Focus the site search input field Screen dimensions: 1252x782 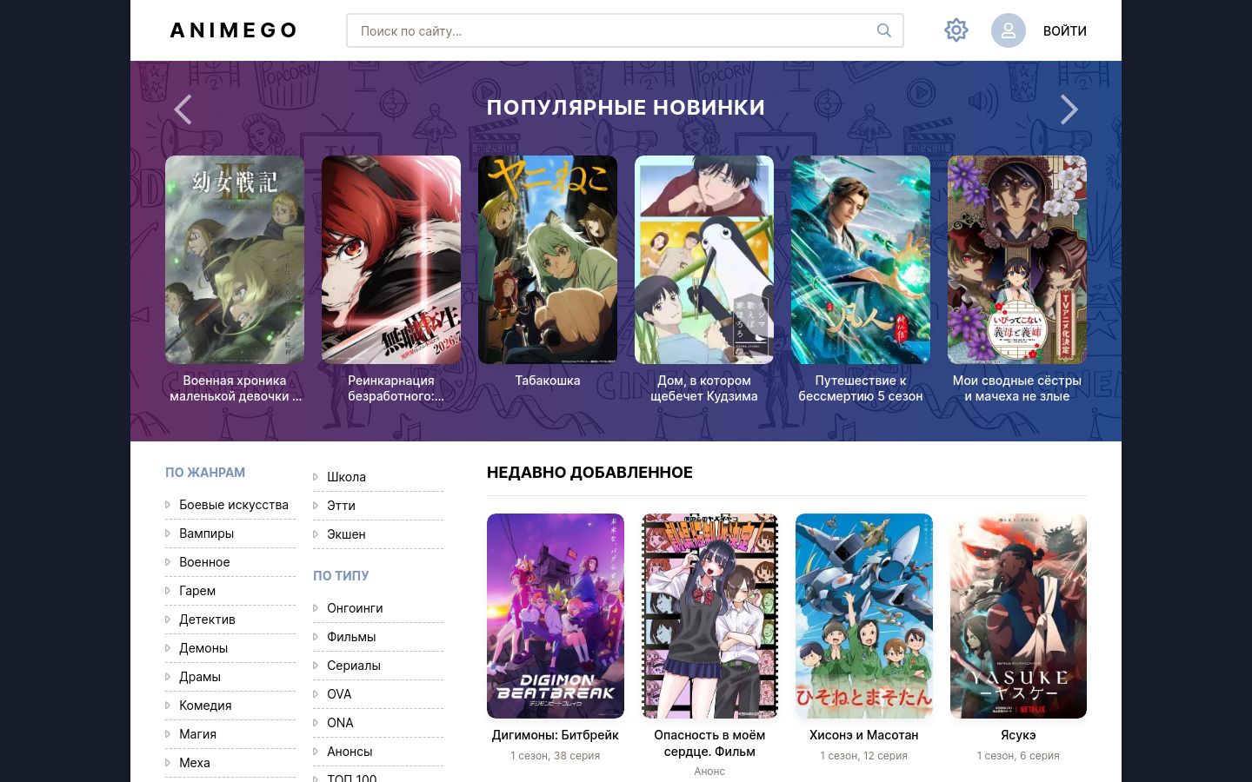click(x=624, y=30)
